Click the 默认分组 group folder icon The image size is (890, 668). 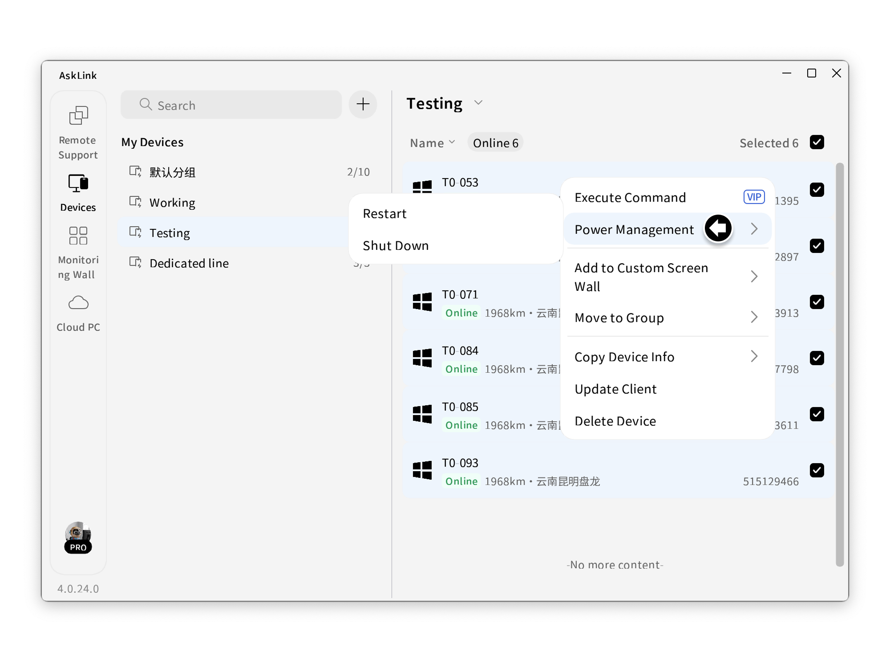tap(135, 171)
